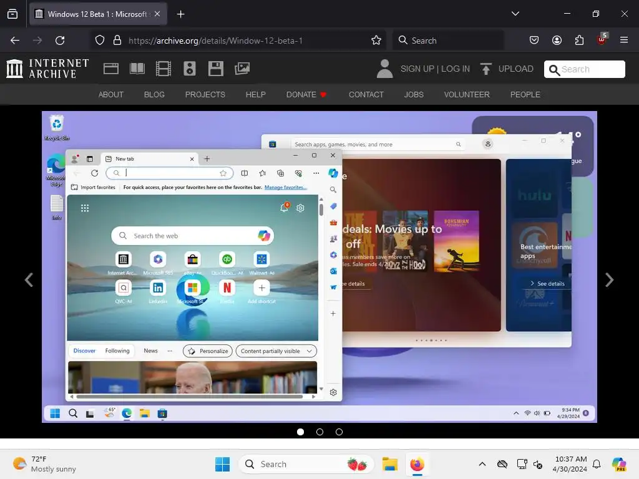Select the first carousel dot
This screenshot has height=479, width=639.
(x=300, y=432)
